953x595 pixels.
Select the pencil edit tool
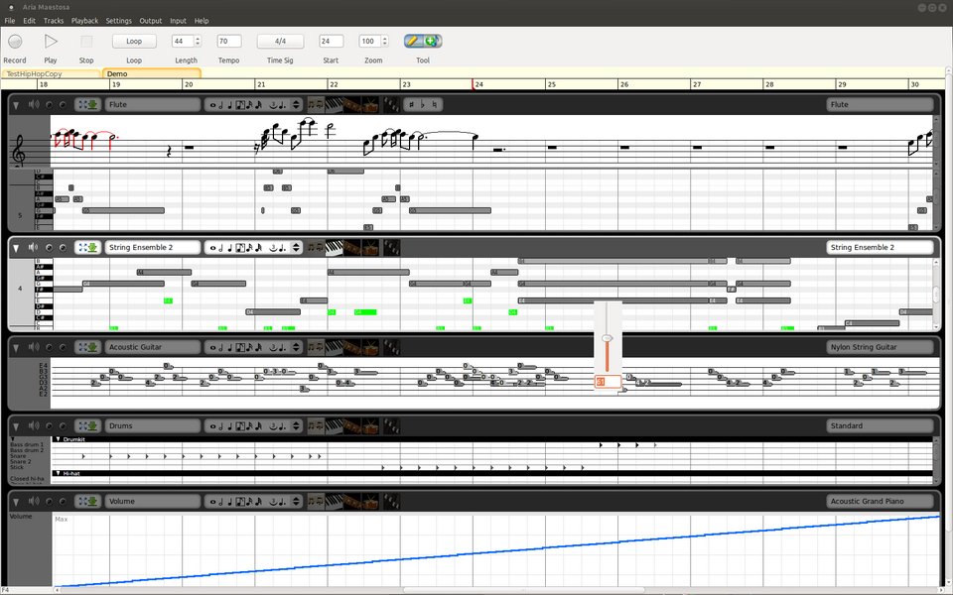click(413, 42)
